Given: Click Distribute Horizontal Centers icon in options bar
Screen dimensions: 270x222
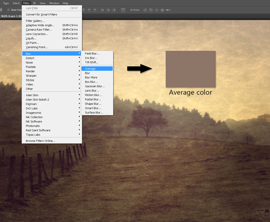Looking at the screenshot, I should [x=108, y=10].
